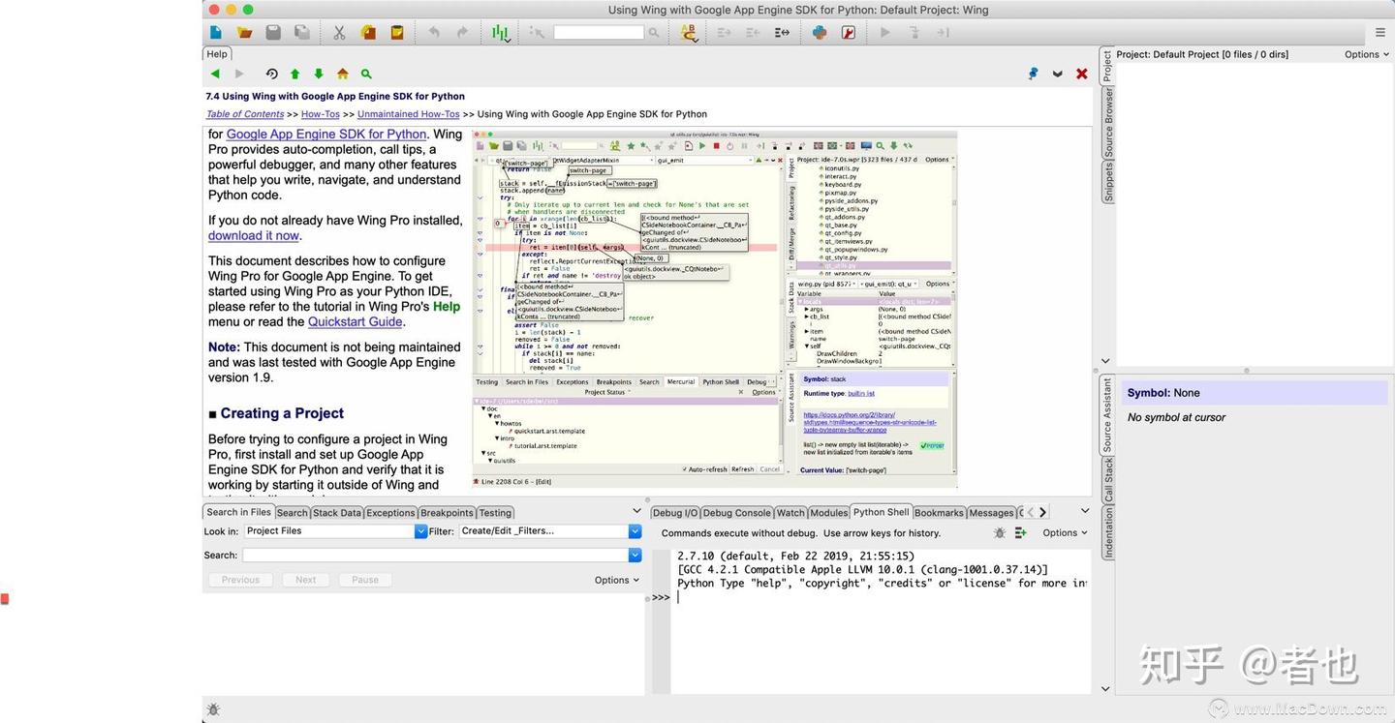The height and width of the screenshot is (723, 1395).
Task: Go to Help home with the house icon
Action: 342,74
